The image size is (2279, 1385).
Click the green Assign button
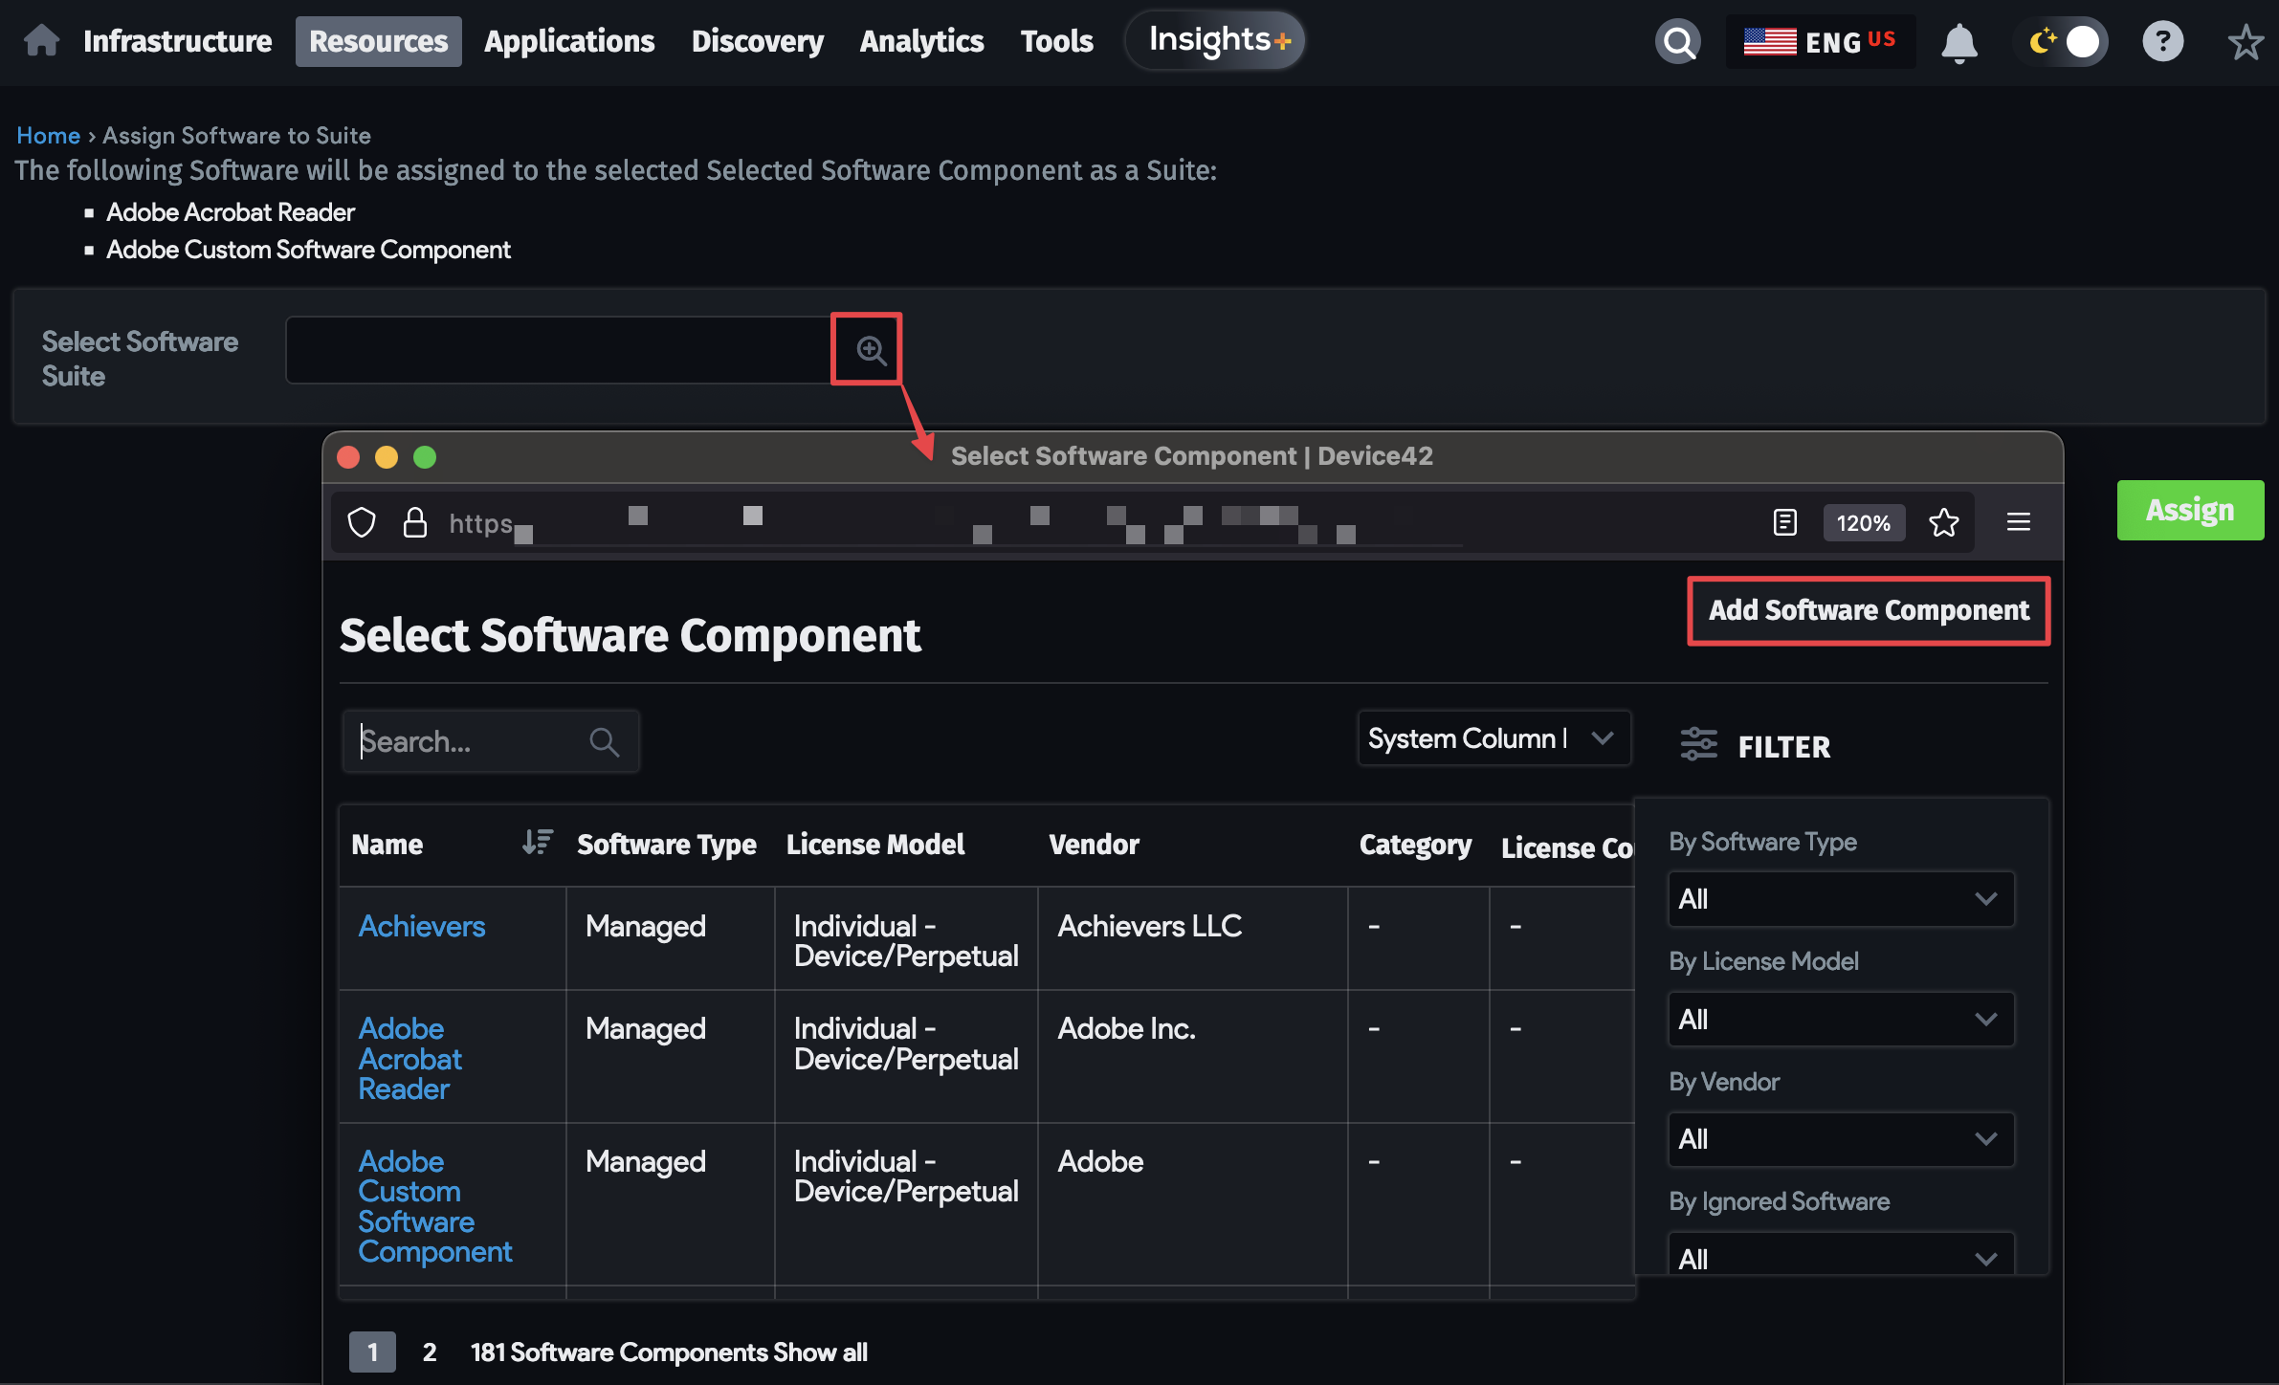(x=2190, y=510)
